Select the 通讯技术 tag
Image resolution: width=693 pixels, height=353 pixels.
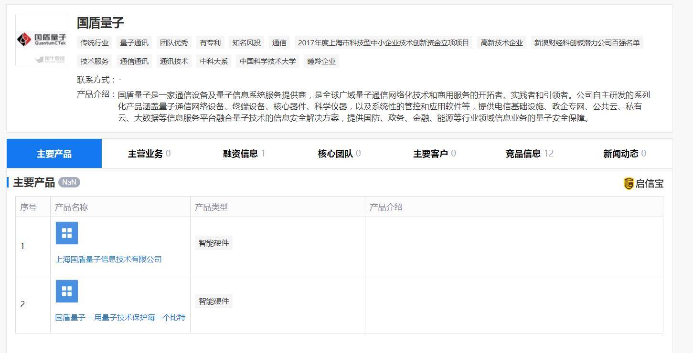[174, 61]
